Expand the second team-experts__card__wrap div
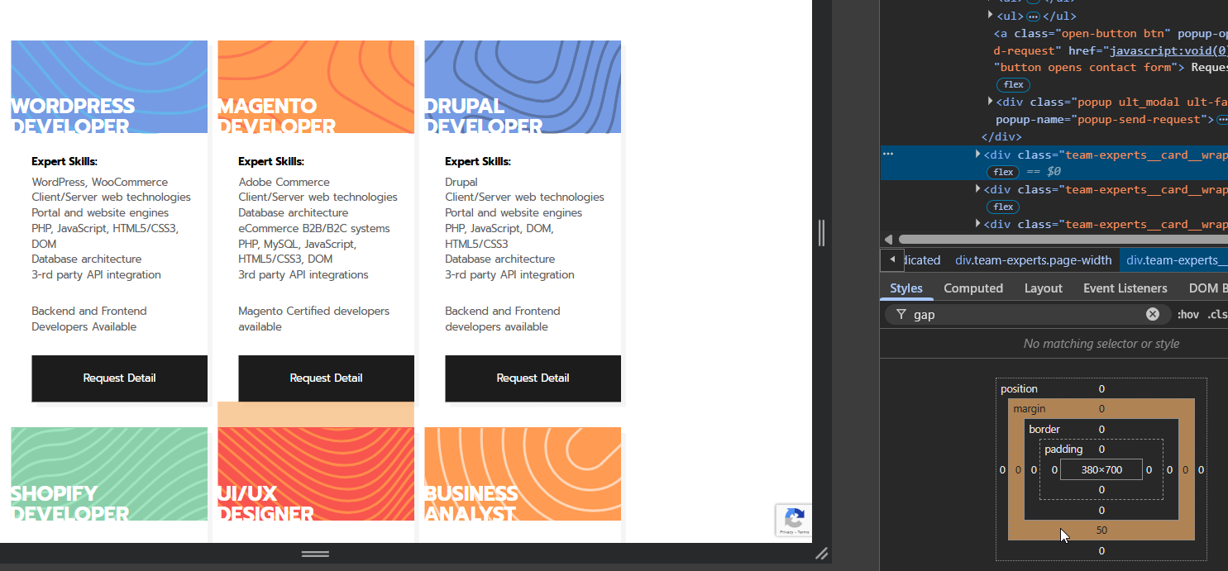 point(977,188)
